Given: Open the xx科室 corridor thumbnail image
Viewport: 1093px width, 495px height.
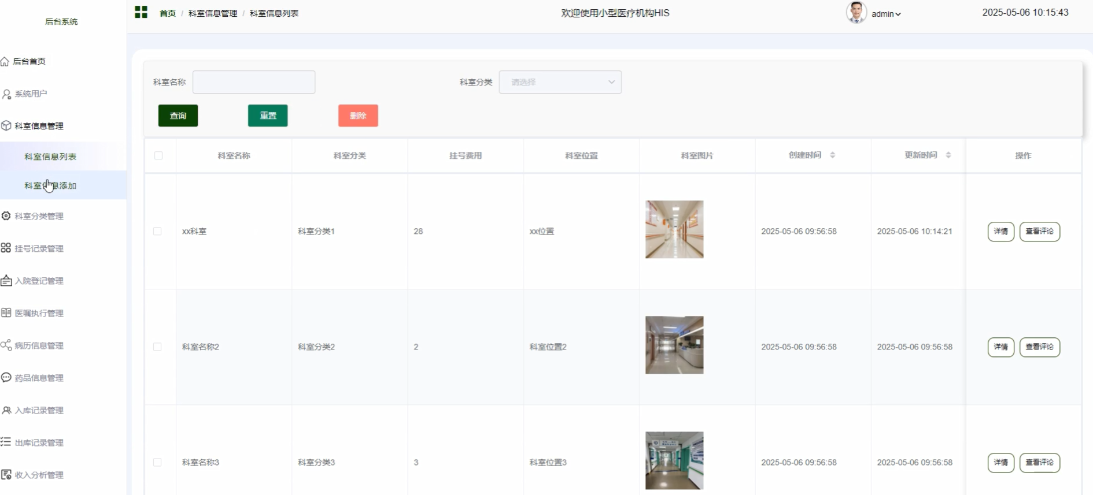Looking at the screenshot, I should click(x=674, y=229).
